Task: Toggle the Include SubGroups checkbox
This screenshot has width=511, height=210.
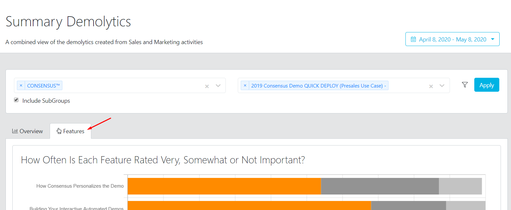Action: tap(16, 100)
